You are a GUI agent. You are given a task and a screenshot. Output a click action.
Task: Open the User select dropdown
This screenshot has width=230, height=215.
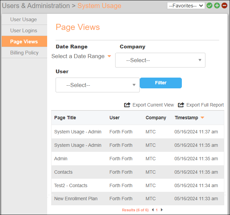(97, 85)
